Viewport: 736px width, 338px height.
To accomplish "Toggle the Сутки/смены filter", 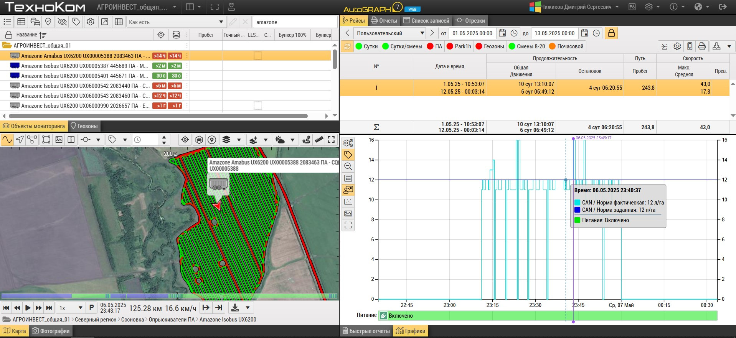I will click(403, 46).
